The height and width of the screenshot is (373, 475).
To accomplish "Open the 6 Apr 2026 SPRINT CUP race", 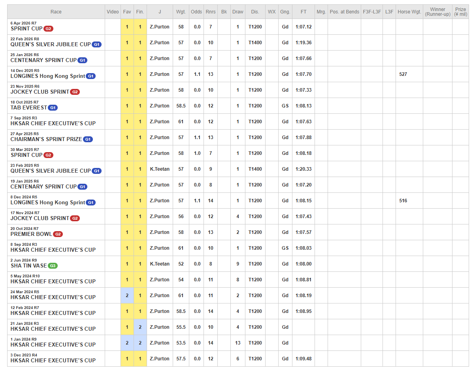I will click(26, 29).
